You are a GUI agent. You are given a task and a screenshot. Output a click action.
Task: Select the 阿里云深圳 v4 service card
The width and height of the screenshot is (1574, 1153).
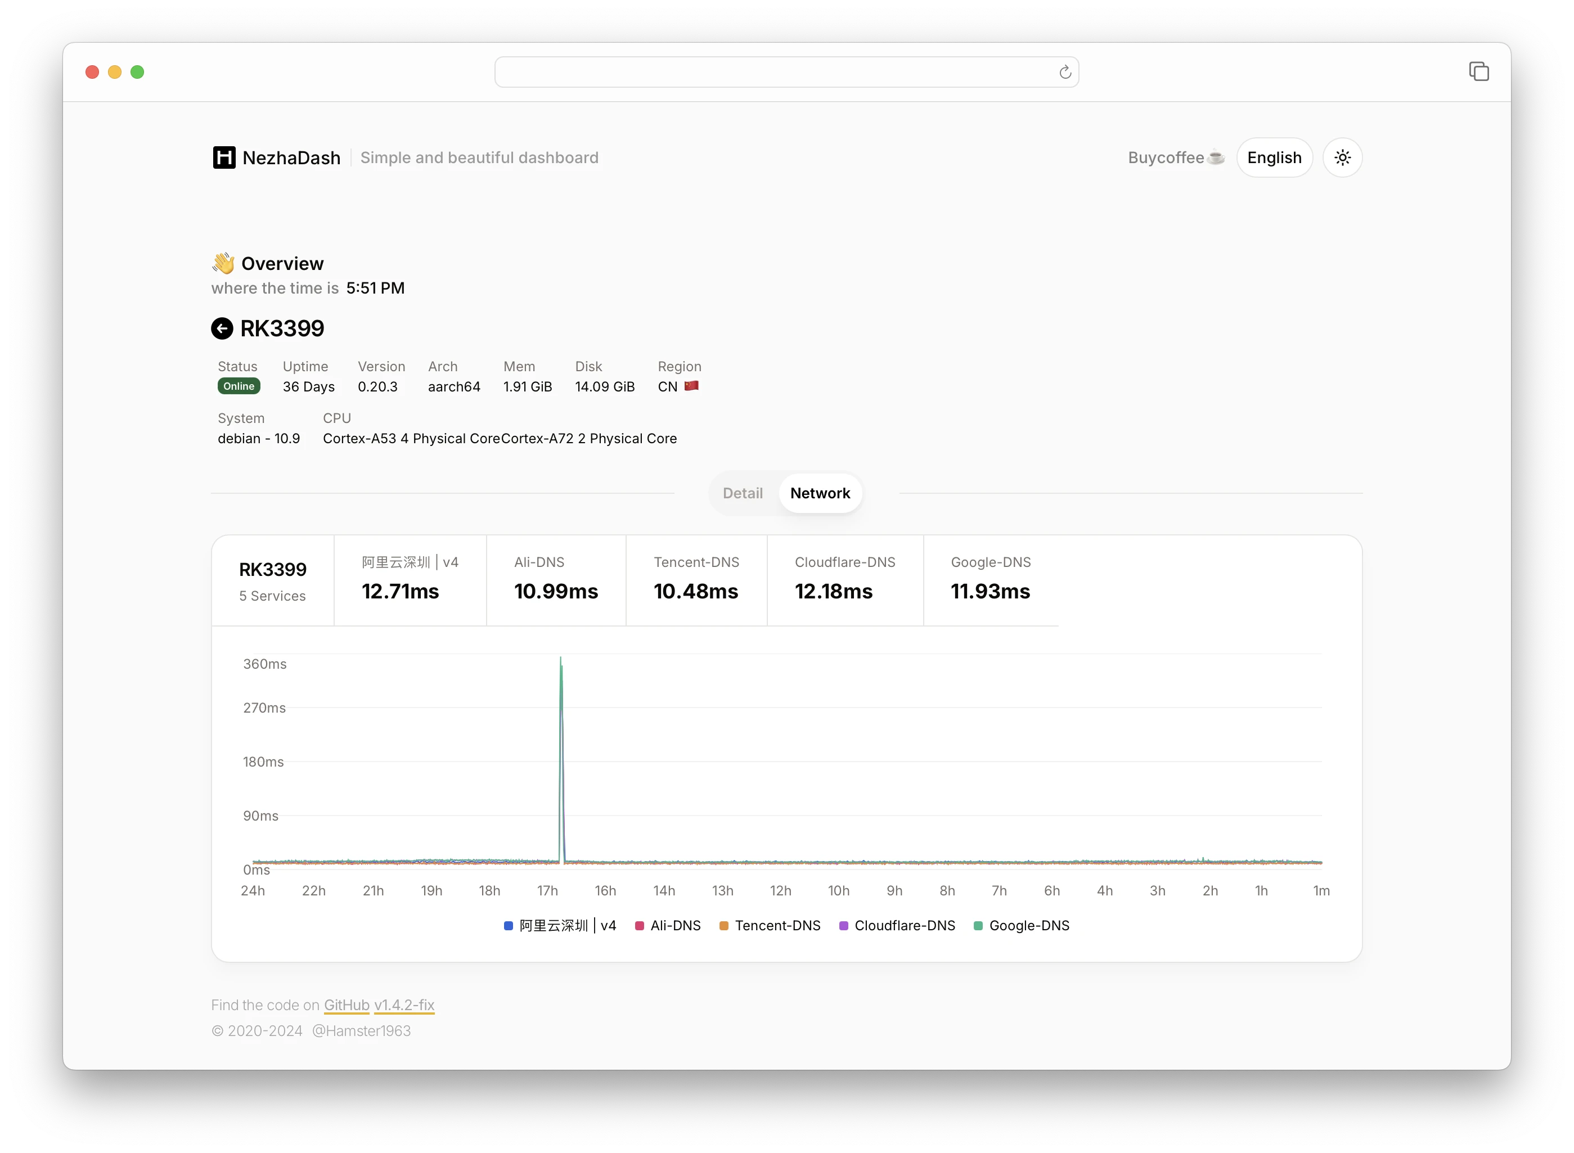pyautogui.click(x=410, y=580)
